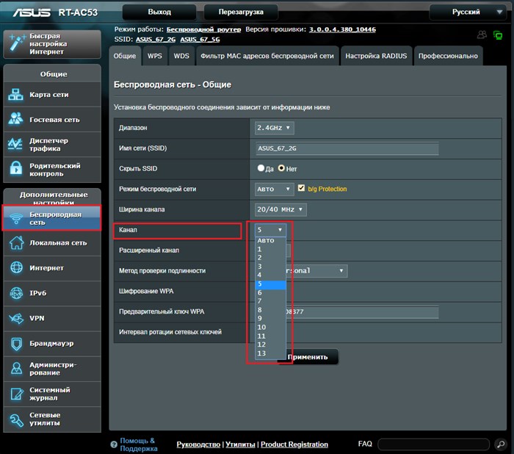This screenshot has height=454, width=514.
Task: Select the Нет radio for Скрыть SSID
Action: (281, 168)
